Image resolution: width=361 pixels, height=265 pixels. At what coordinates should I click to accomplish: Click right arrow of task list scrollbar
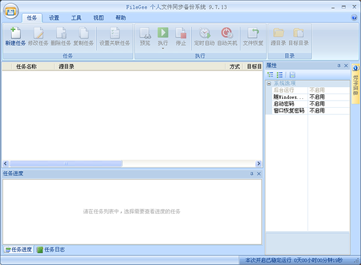(x=259, y=164)
